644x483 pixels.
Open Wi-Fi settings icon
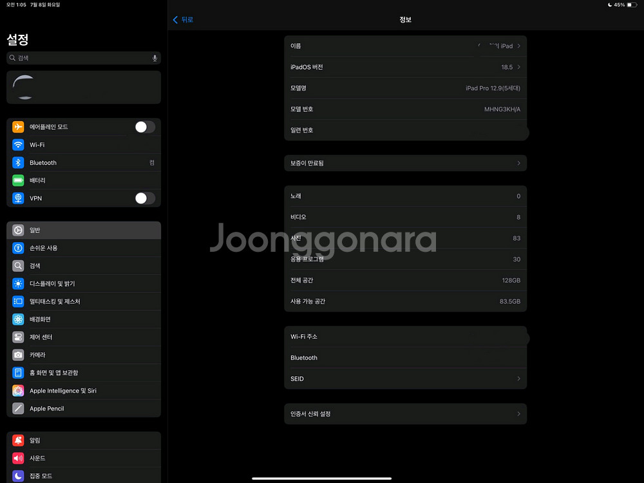pos(18,144)
